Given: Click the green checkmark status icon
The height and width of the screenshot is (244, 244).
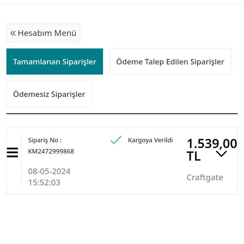Looking at the screenshot, I should click(x=116, y=140).
